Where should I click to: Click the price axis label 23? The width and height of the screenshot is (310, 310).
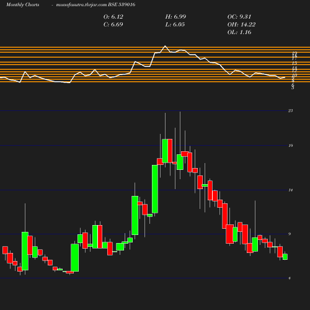tap(291, 111)
